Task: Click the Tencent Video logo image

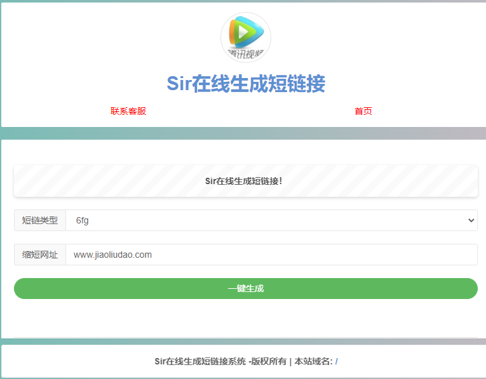Action: (x=246, y=37)
